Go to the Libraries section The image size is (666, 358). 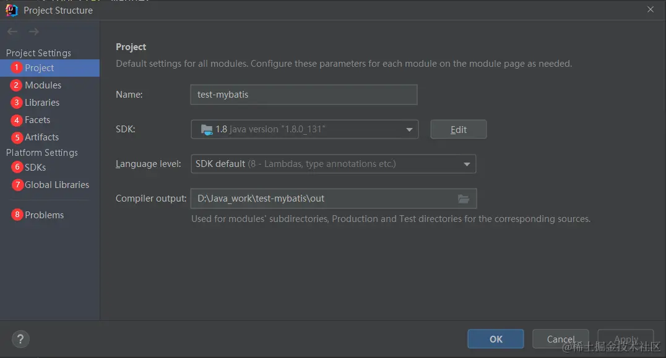click(x=42, y=103)
